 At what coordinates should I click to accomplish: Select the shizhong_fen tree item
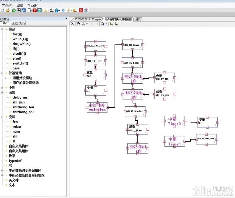click(23, 107)
